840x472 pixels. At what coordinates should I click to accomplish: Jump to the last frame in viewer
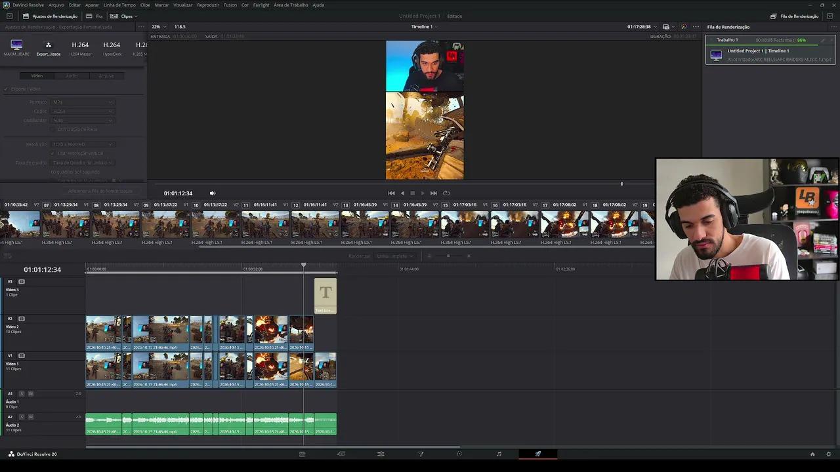(433, 193)
